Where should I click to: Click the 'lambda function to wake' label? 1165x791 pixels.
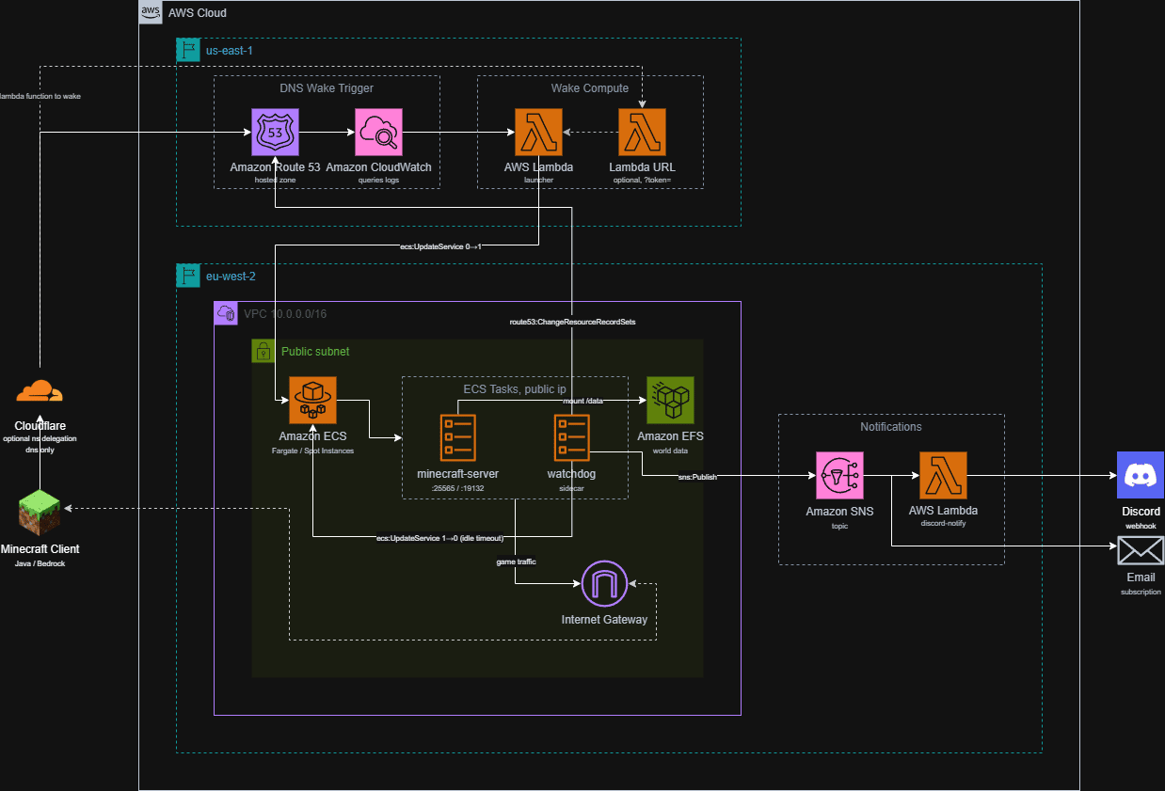40,96
